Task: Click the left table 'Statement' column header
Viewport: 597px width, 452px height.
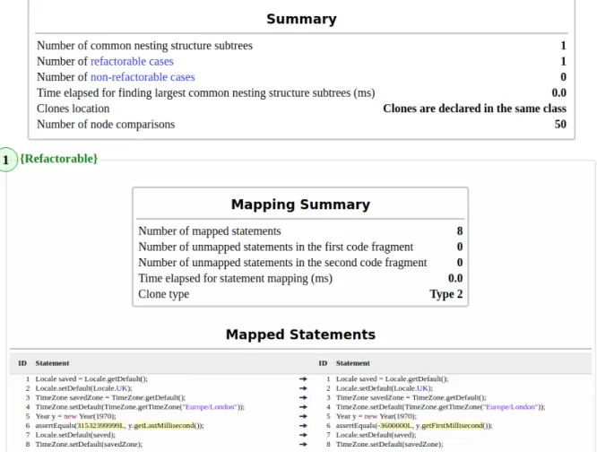Action: coord(53,363)
